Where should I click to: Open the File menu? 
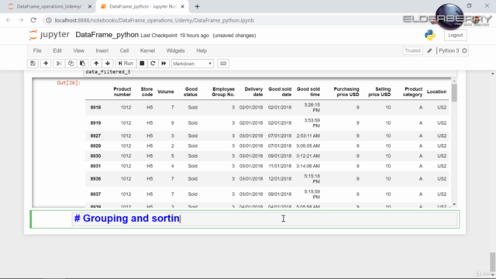[37, 50]
